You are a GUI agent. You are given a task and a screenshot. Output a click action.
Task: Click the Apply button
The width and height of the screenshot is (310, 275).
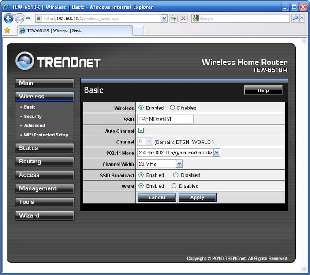(x=197, y=197)
